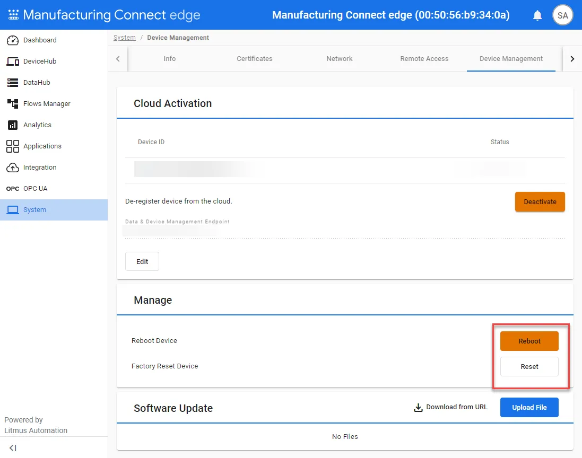Viewport: 582px width, 458px height.
Task: Click the blue Upload File button
Action: click(x=529, y=407)
